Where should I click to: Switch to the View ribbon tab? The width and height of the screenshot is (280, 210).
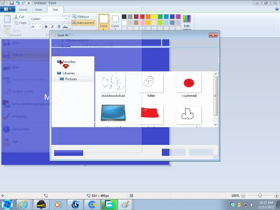click(x=38, y=10)
